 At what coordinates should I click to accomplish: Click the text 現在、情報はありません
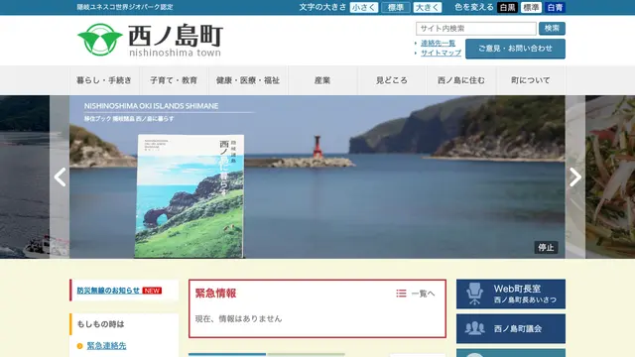click(x=238, y=319)
